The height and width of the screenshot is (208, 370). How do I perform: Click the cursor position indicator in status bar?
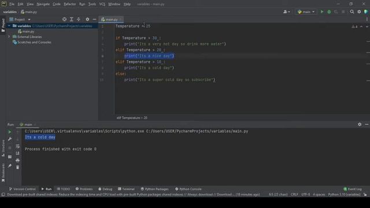click(x=278, y=195)
